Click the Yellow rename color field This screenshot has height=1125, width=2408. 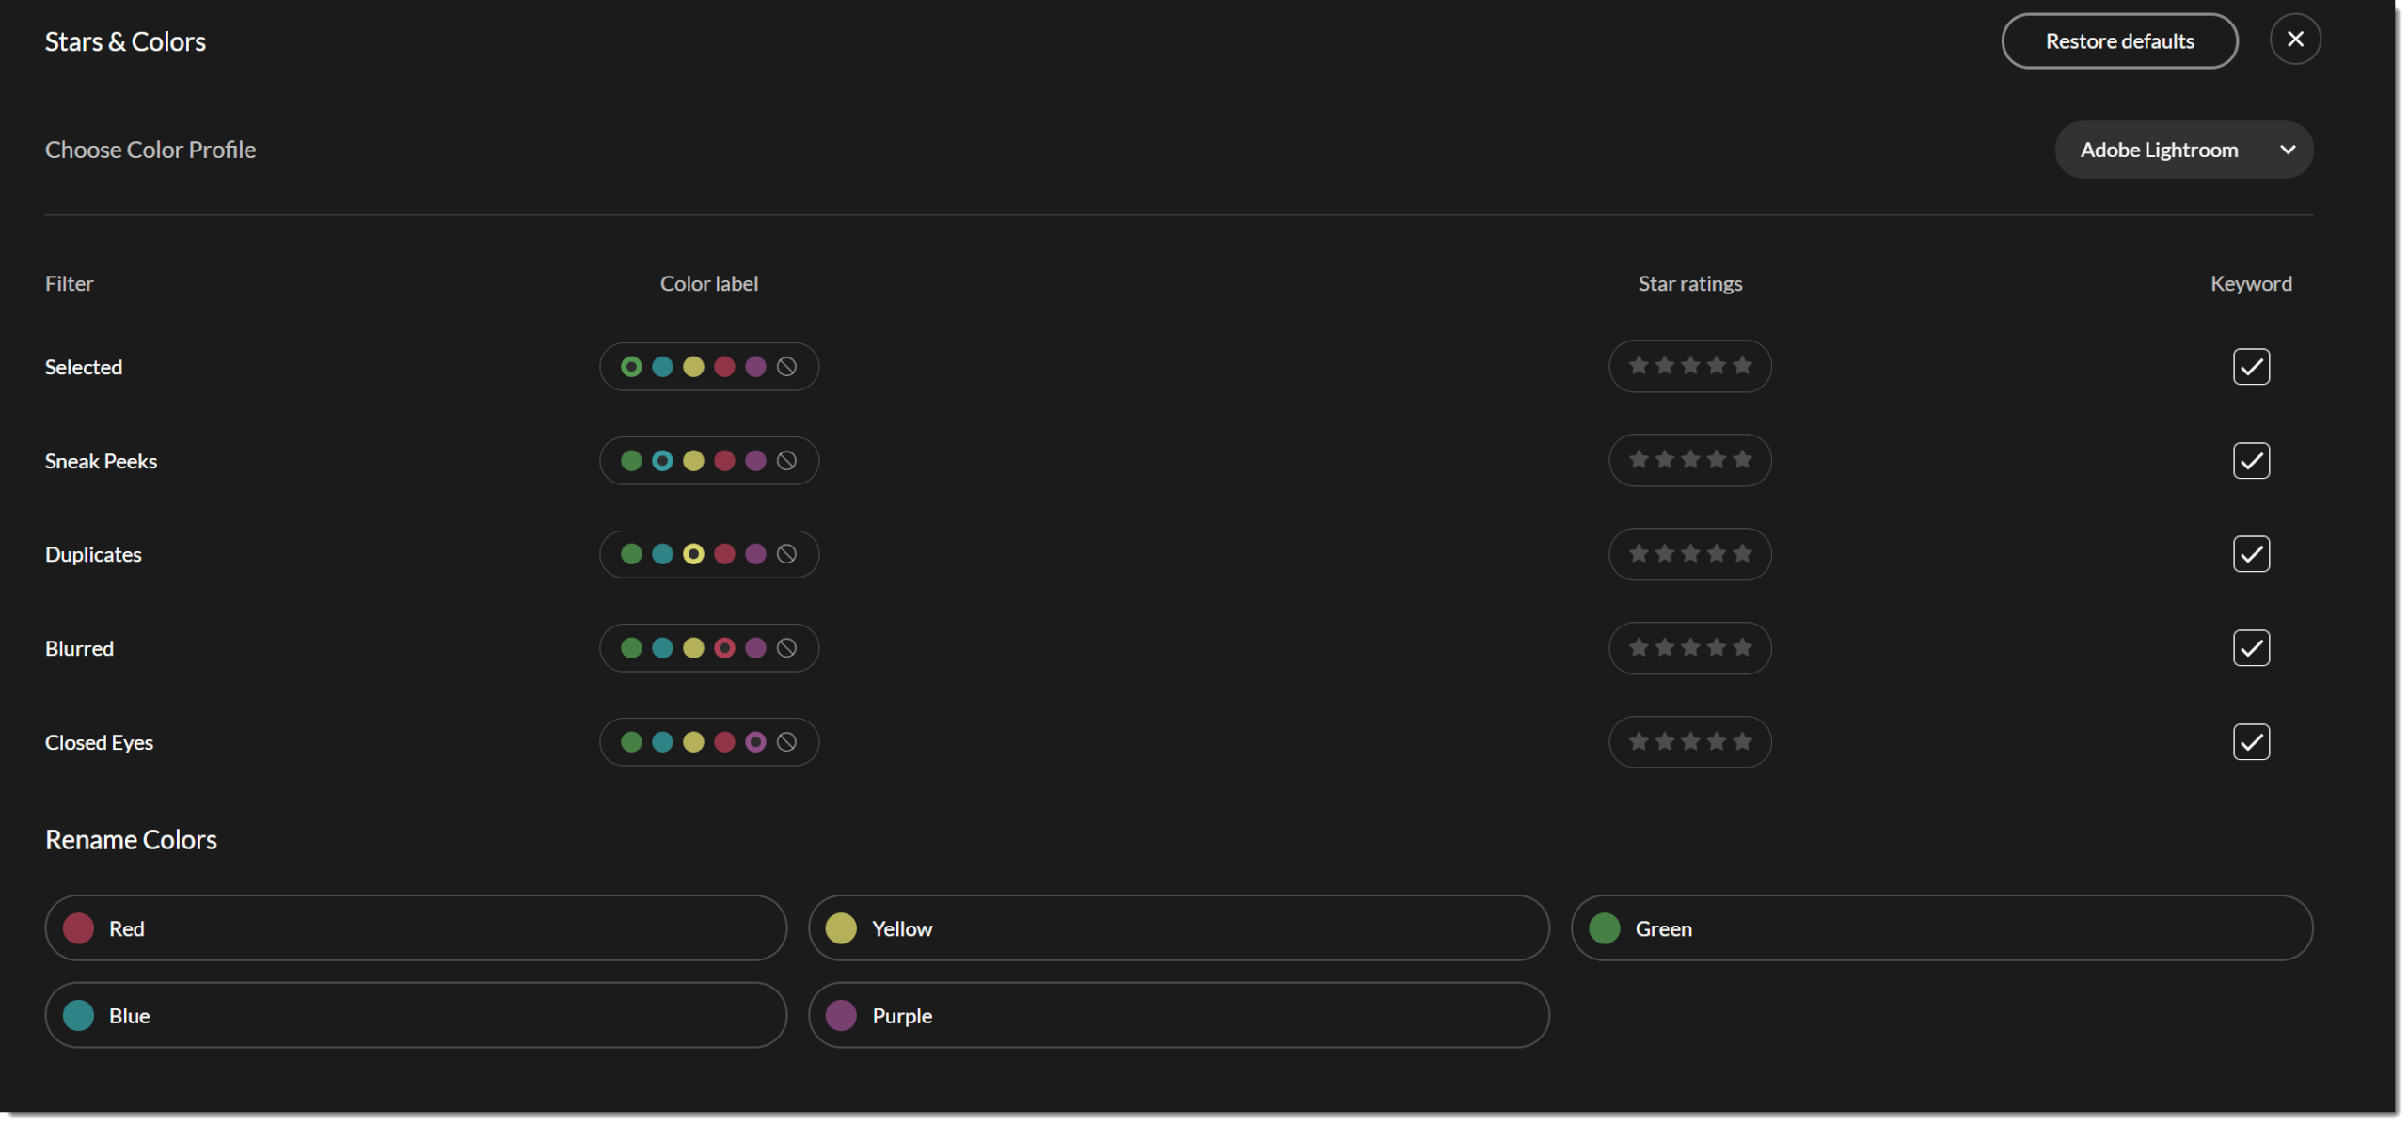click(1178, 928)
